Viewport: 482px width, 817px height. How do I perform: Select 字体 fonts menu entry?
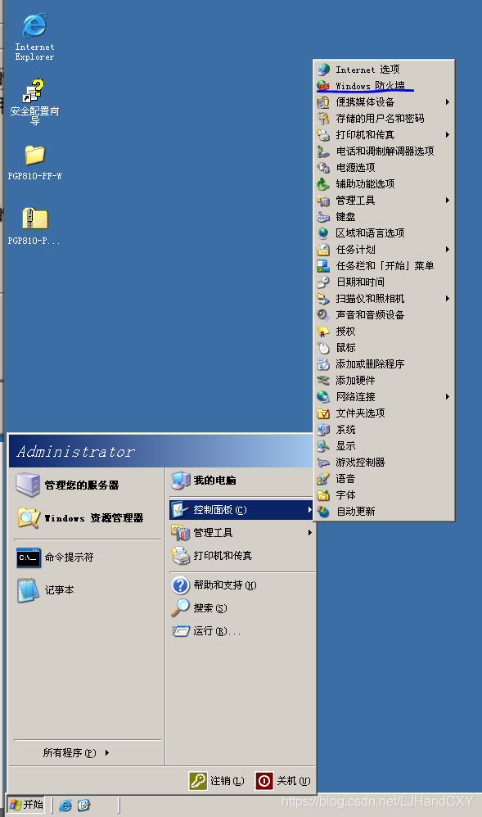click(x=385, y=495)
